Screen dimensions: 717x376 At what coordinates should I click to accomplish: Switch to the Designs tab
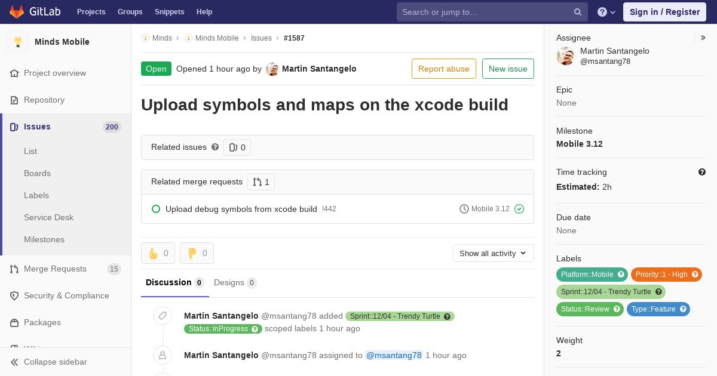[235, 283]
